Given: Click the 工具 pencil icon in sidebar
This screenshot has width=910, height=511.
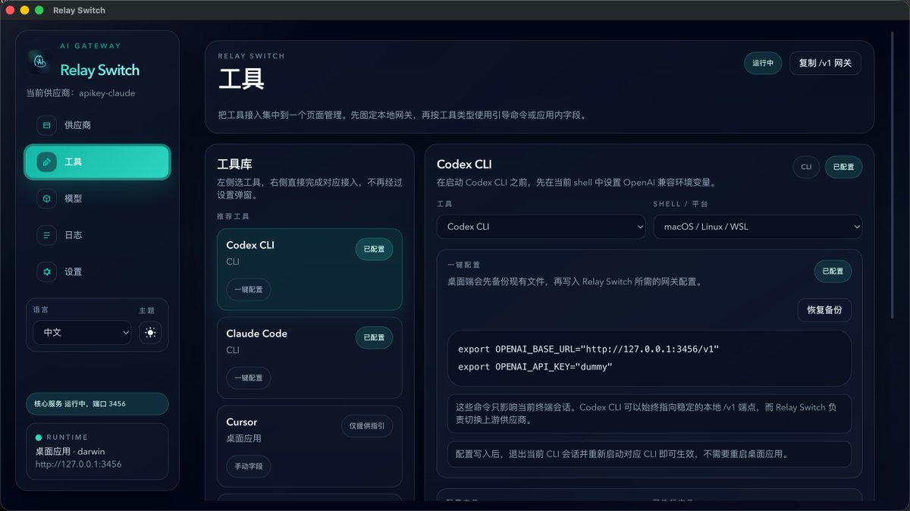Looking at the screenshot, I should 46,162.
